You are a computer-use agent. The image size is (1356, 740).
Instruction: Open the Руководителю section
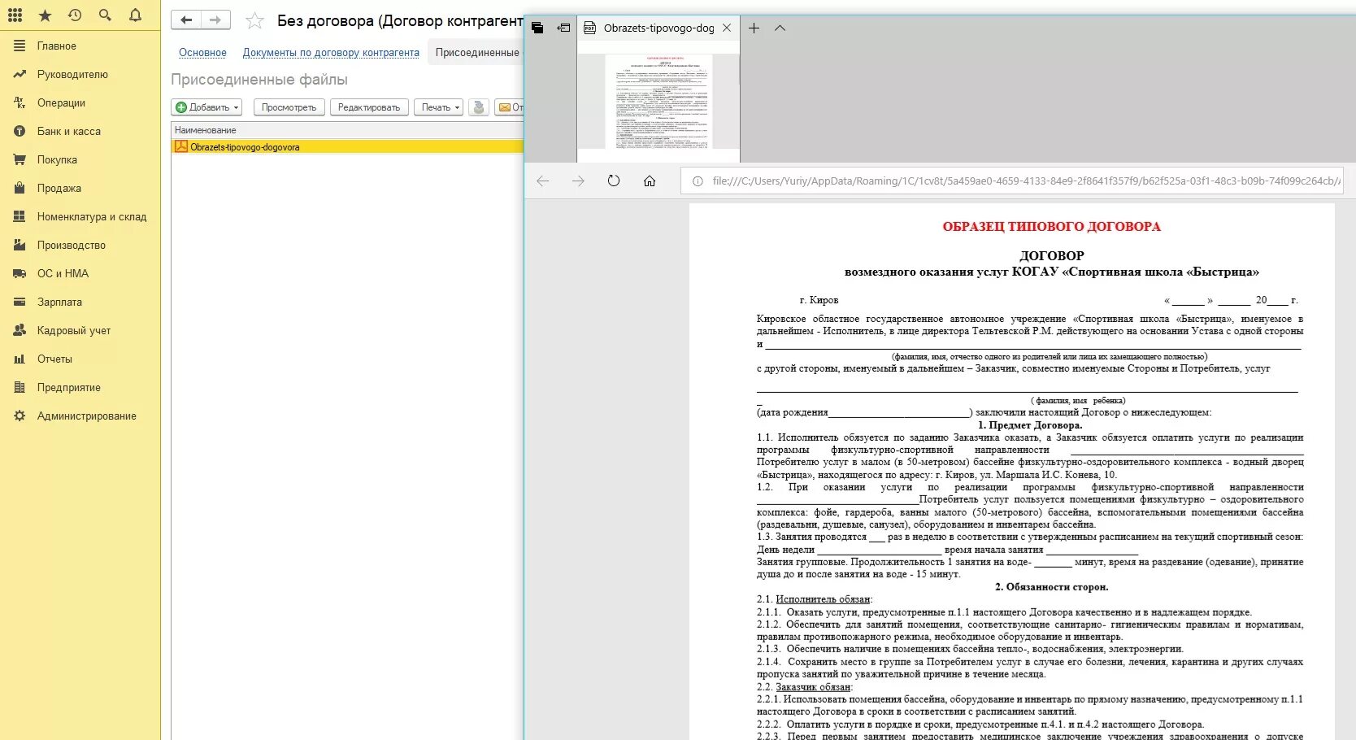point(72,75)
